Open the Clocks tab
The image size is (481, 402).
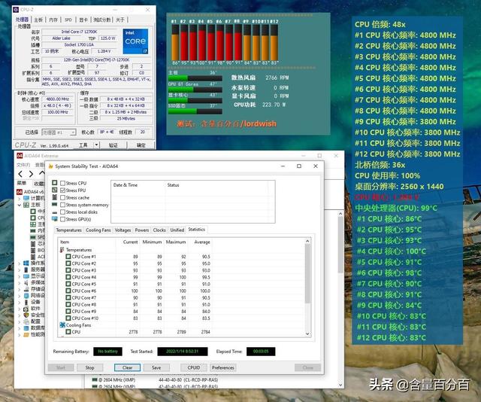159,230
